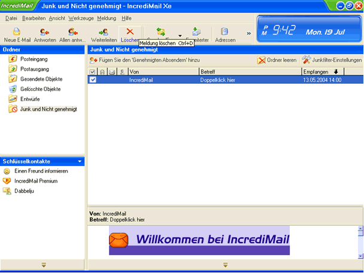
Task: Open the Posteingang folder
Action: [x=34, y=59]
